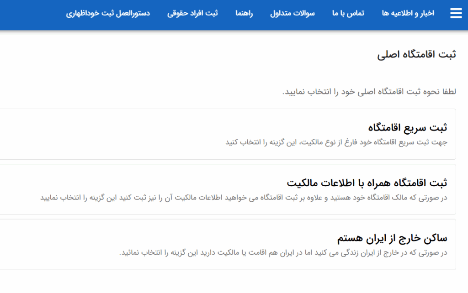Click the instruction text starting with لطفا نحوه

coord(369,91)
